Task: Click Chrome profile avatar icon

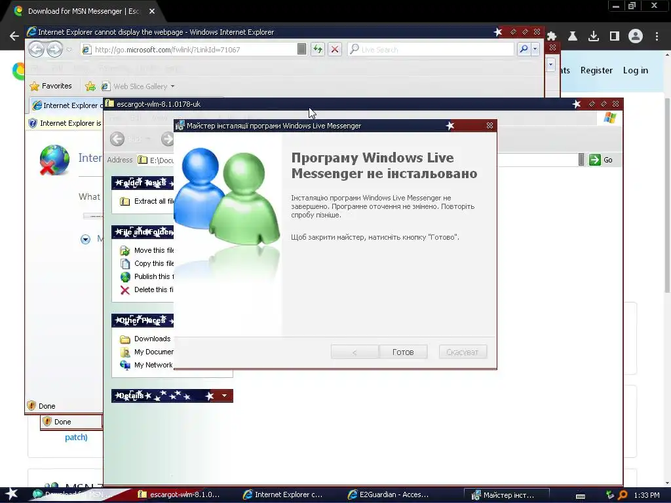Action: coord(636,37)
